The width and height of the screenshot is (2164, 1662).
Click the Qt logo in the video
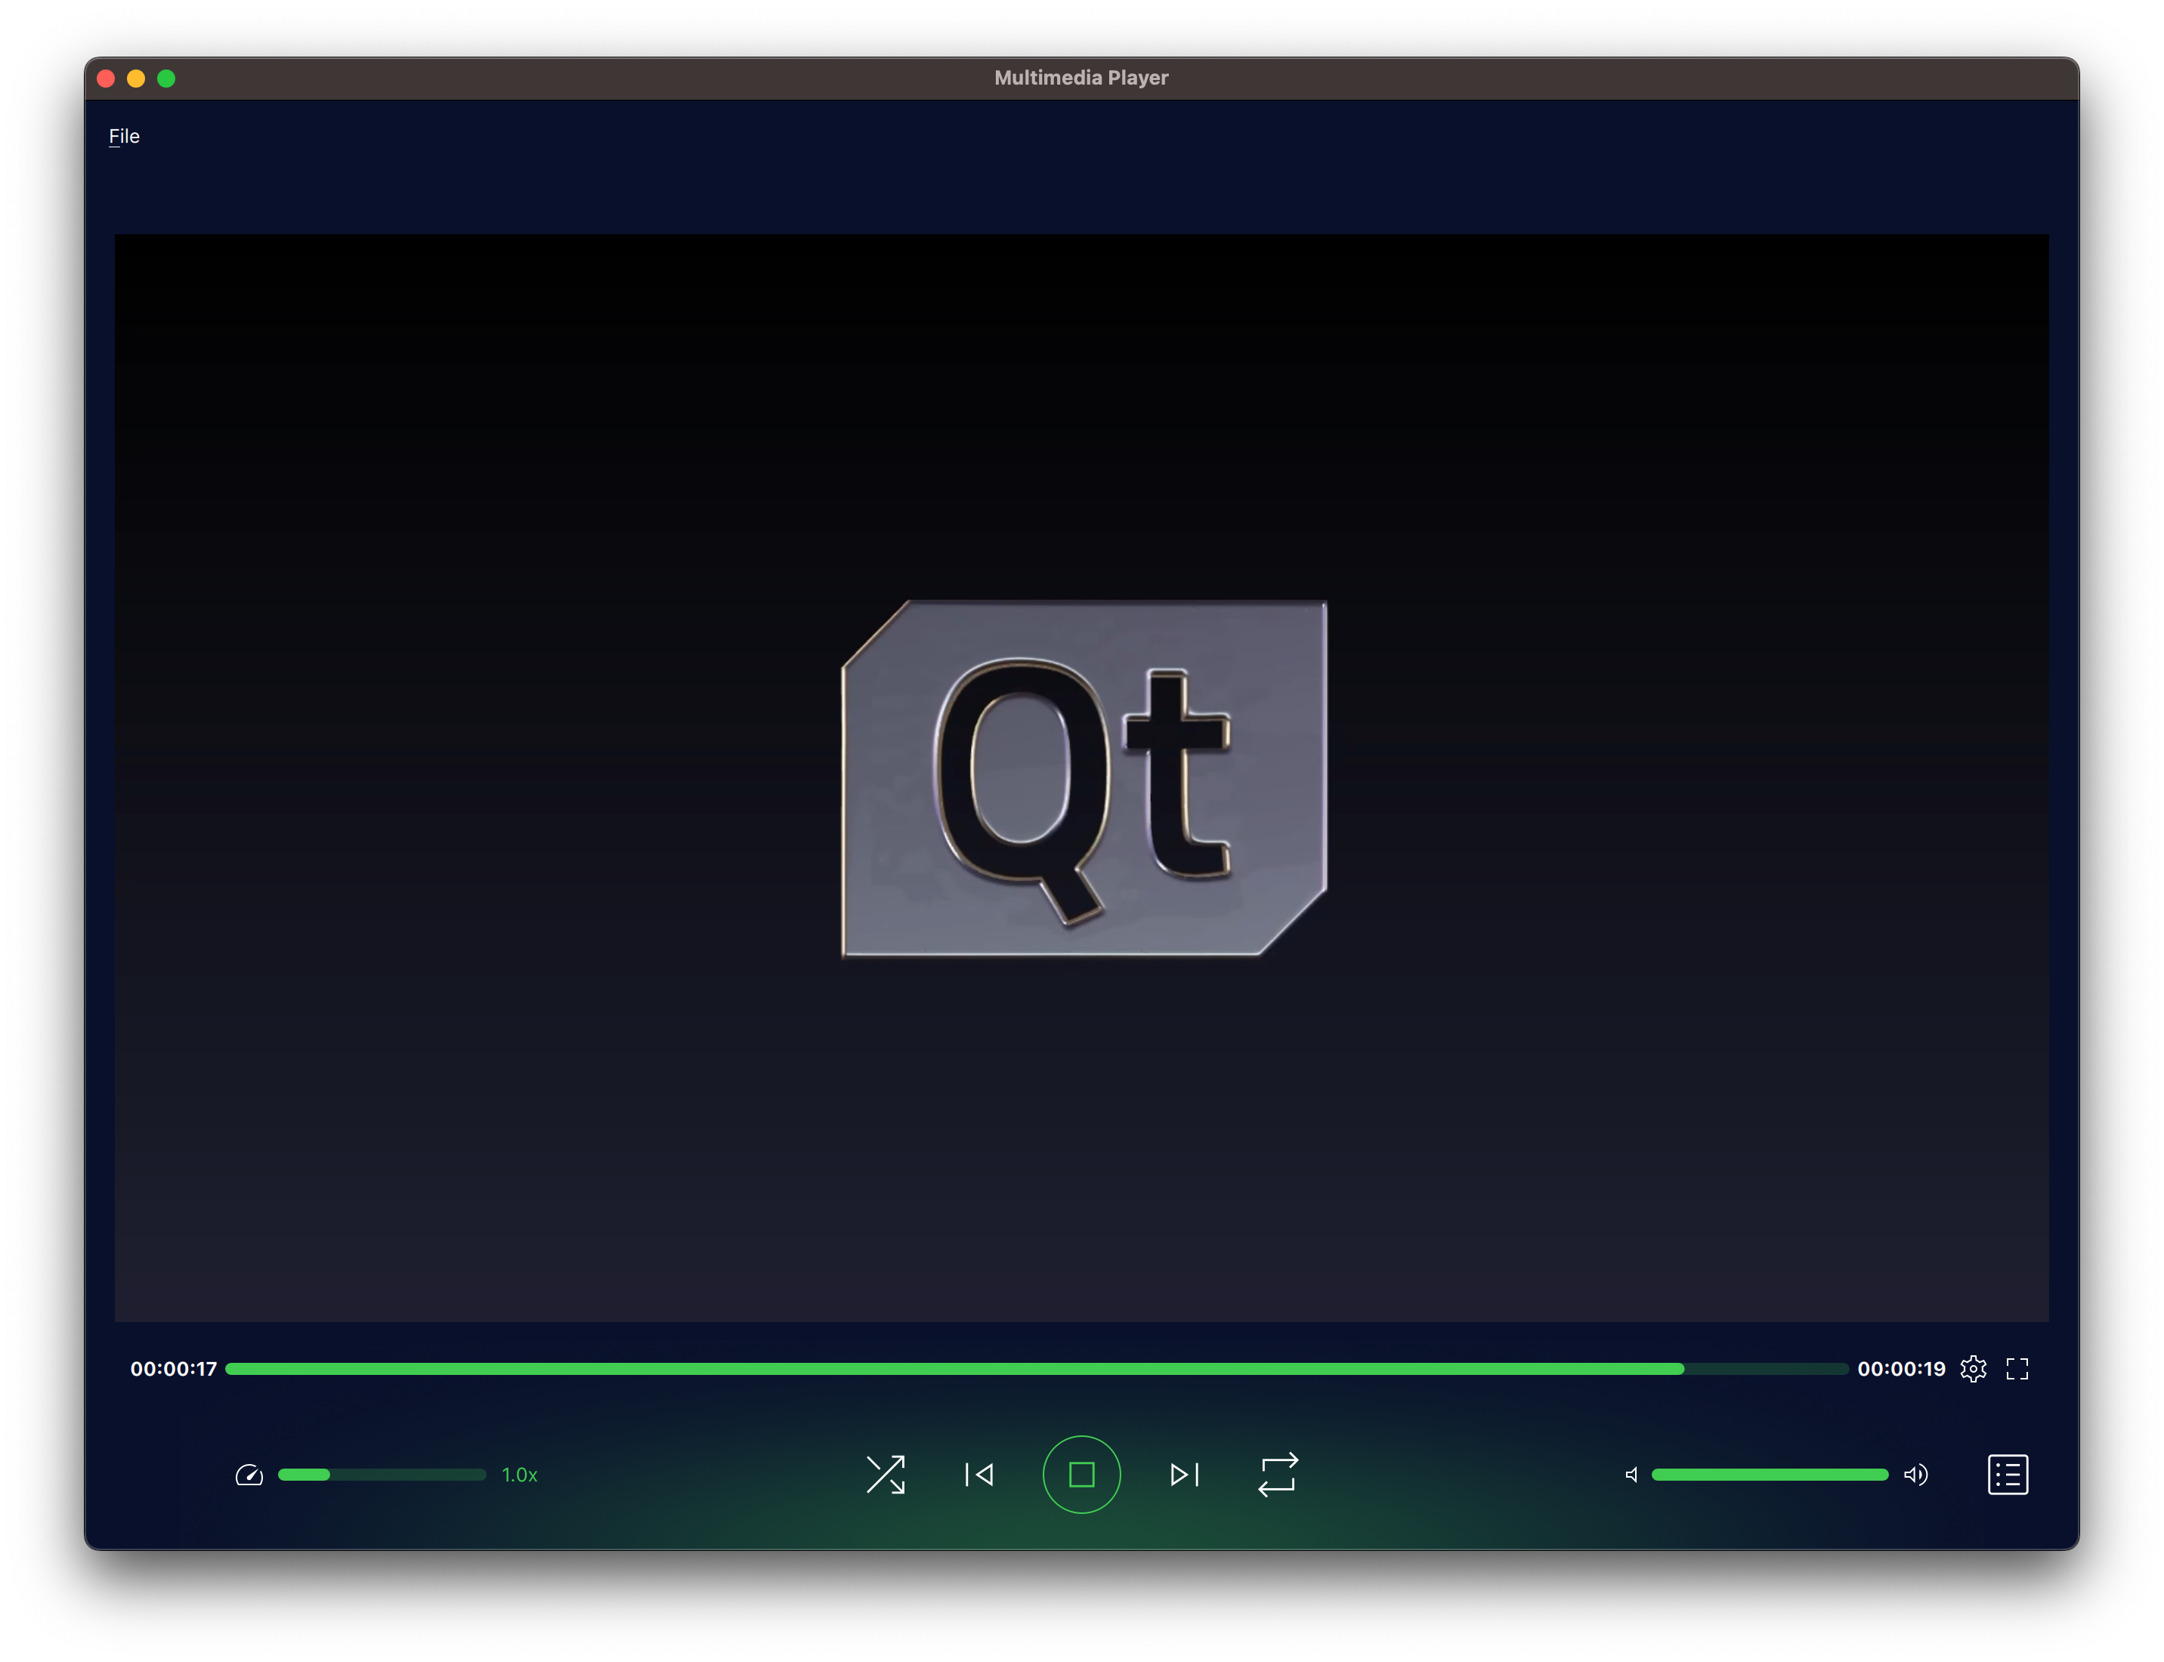[1084, 779]
